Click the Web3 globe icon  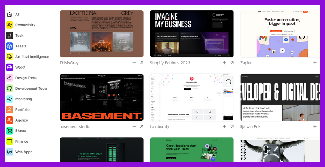9,67
